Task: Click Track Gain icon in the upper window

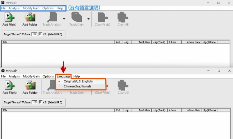Action: pyautogui.click(x=77, y=18)
